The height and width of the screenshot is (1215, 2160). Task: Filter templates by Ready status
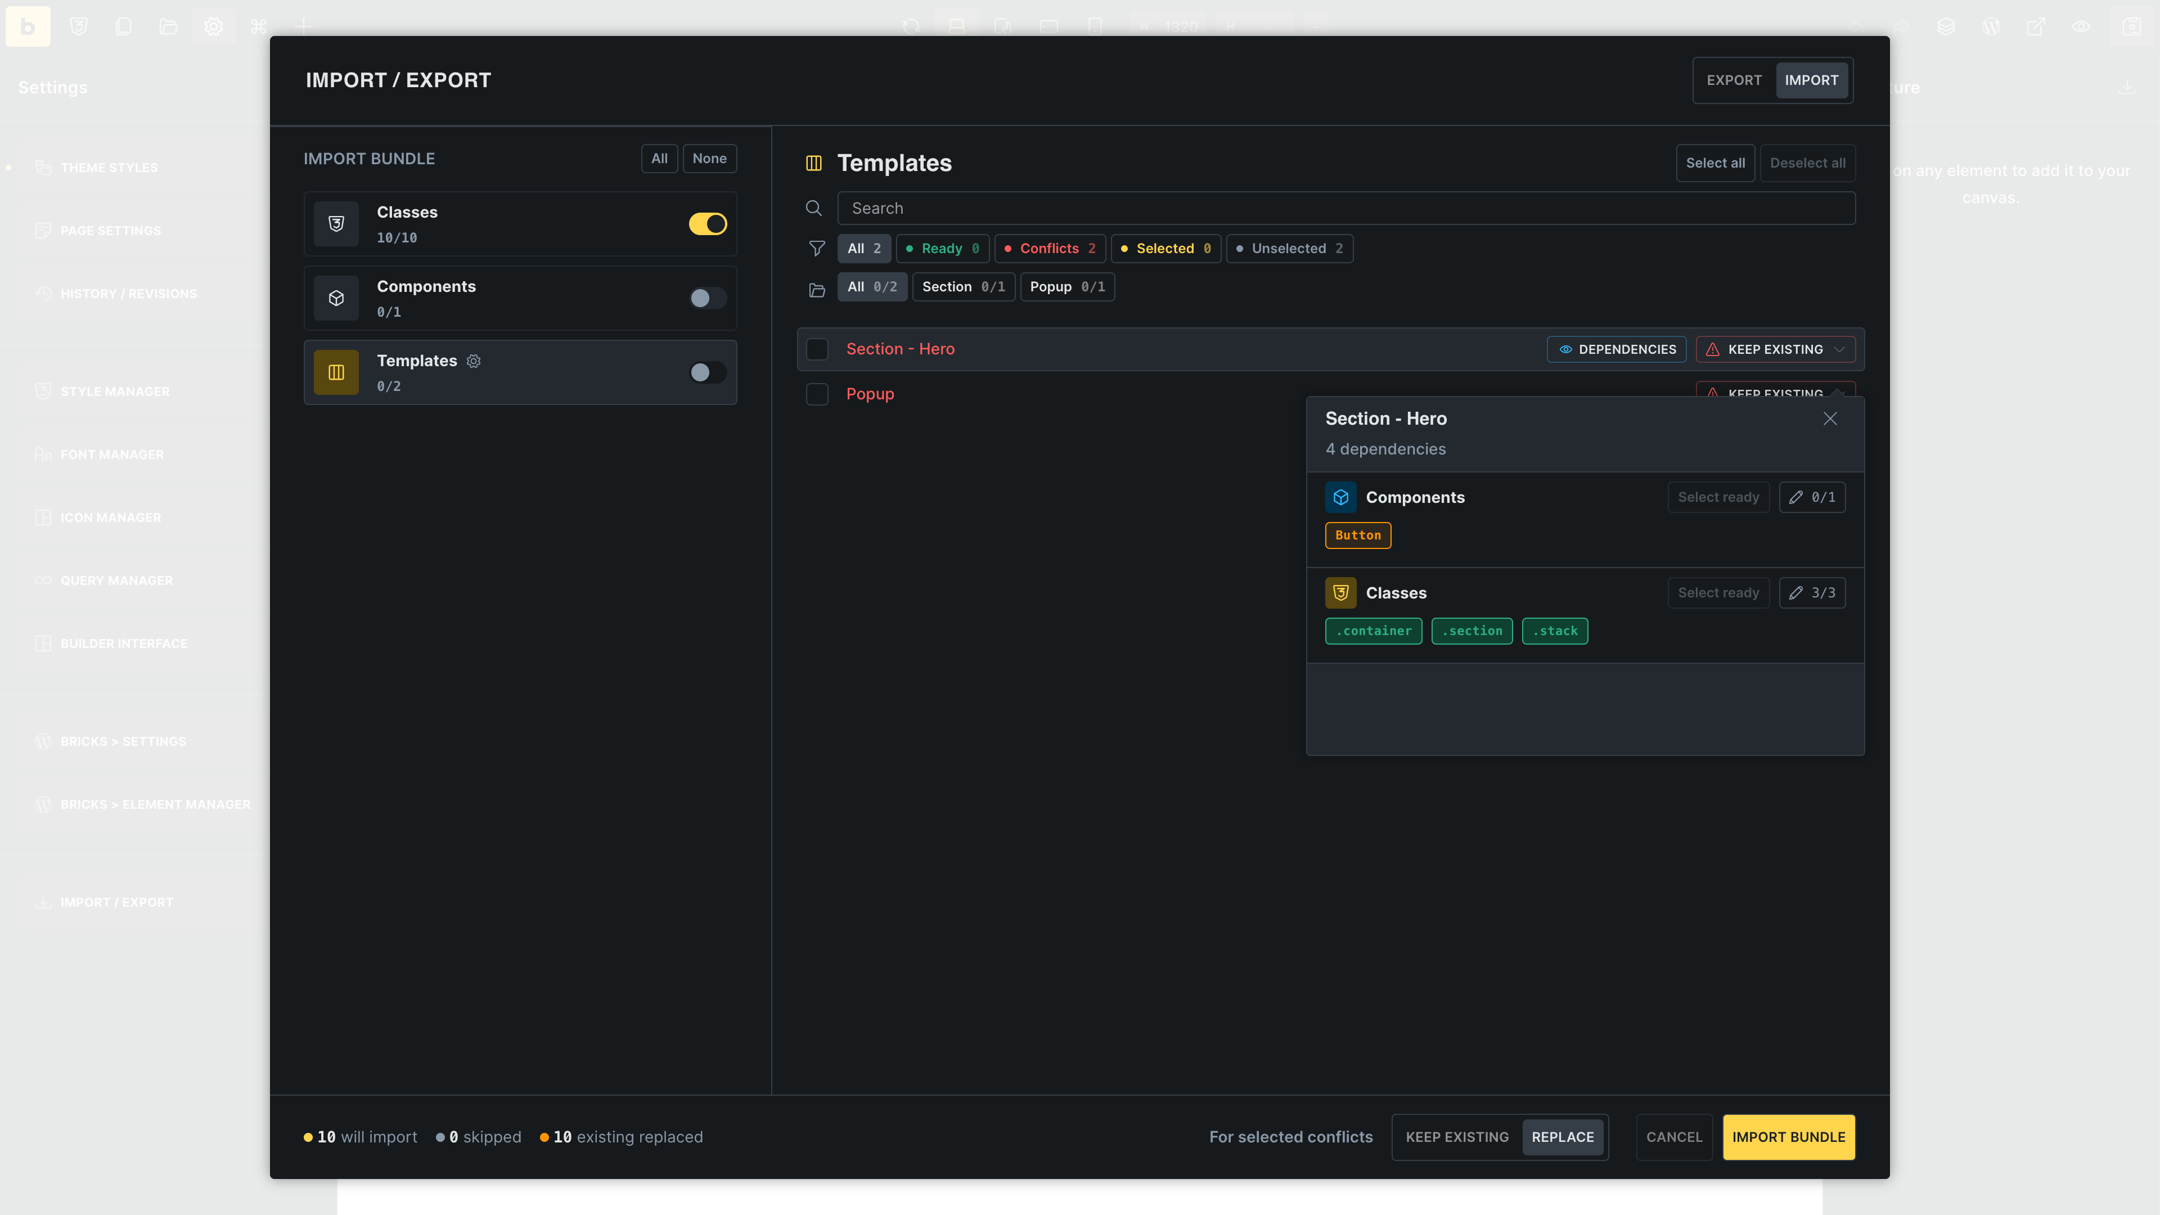[943, 248]
